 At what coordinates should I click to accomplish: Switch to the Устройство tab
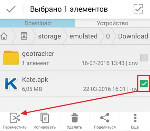[112, 23]
